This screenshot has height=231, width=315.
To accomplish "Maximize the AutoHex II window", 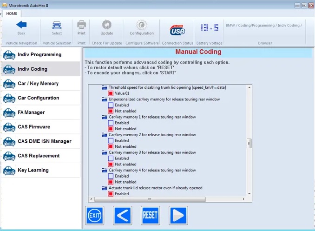I will point(304,6).
